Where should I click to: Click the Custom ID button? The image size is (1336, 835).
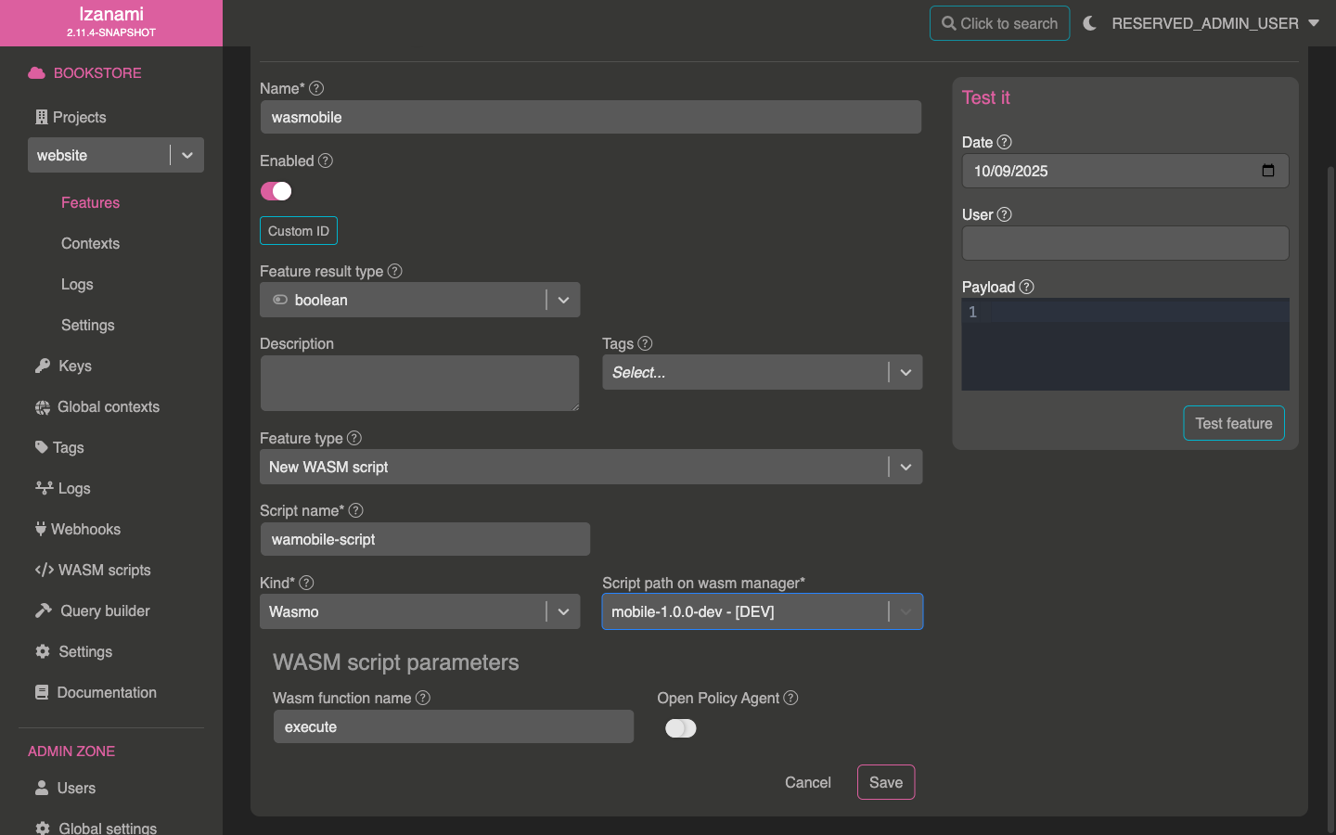[299, 231]
